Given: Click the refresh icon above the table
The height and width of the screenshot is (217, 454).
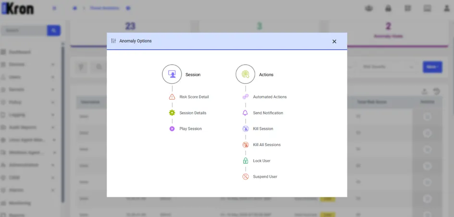Looking at the screenshot, I should click(x=436, y=92).
